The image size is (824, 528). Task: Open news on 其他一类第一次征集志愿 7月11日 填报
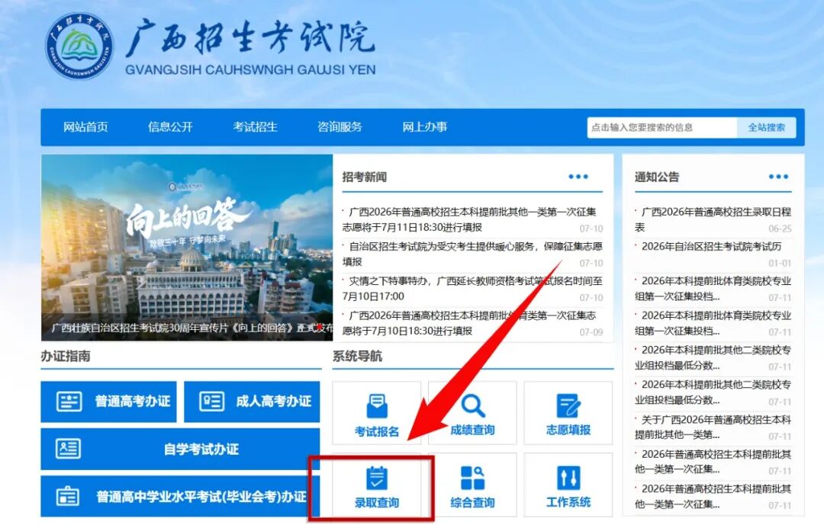click(469, 219)
